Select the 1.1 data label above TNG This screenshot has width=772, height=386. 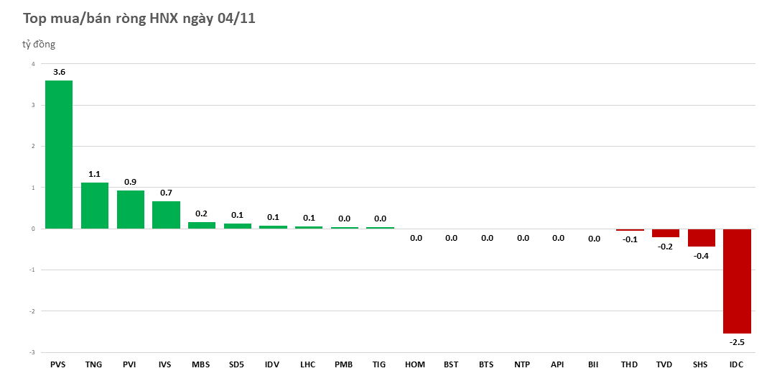(x=94, y=174)
